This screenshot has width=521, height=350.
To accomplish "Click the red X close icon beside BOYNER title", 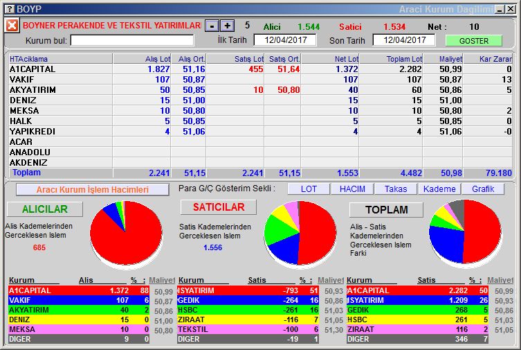I will [12, 25].
